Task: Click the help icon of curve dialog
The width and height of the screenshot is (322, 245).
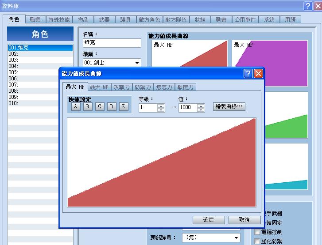Action: [248, 73]
